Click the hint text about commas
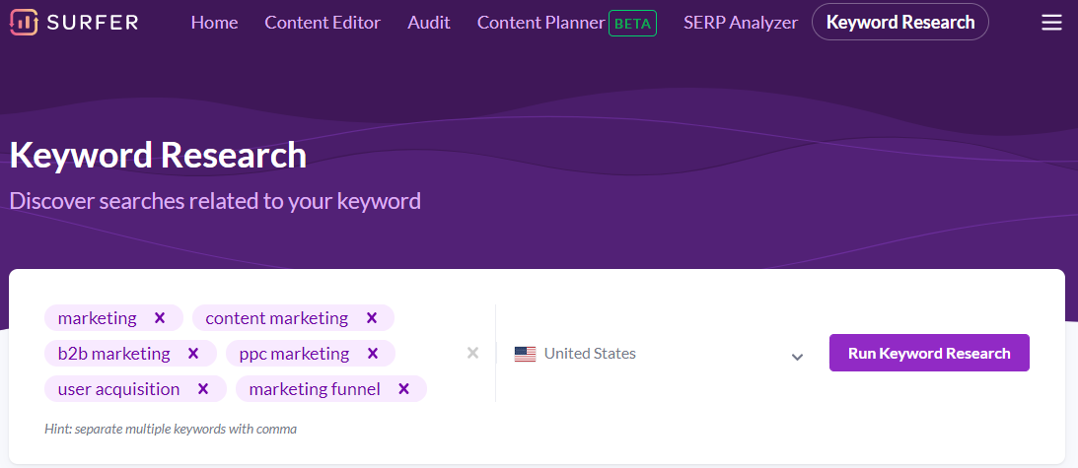 point(171,429)
